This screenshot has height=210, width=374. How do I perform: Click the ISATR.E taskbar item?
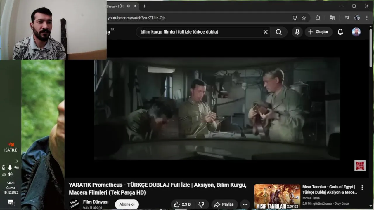pos(11,147)
